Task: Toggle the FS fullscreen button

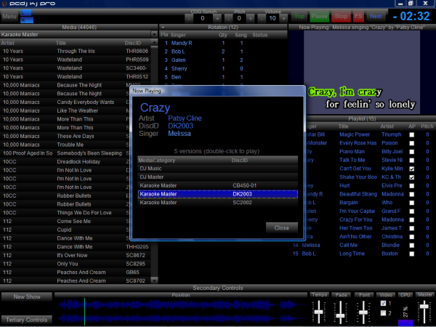Action: tap(358, 15)
